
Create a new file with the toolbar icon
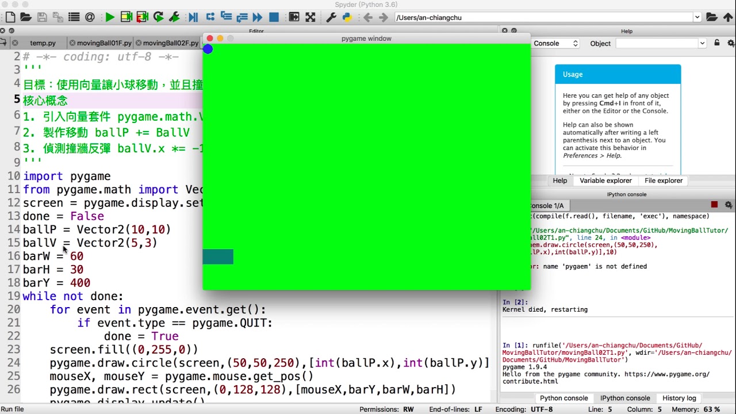(x=10, y=17)
